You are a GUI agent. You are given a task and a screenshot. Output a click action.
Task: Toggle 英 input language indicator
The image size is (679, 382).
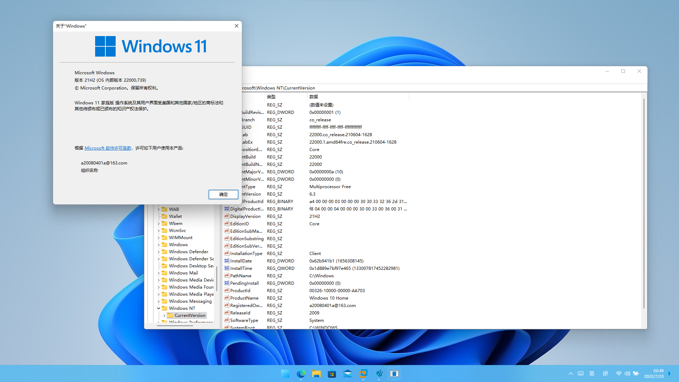[x=592, y=374]
